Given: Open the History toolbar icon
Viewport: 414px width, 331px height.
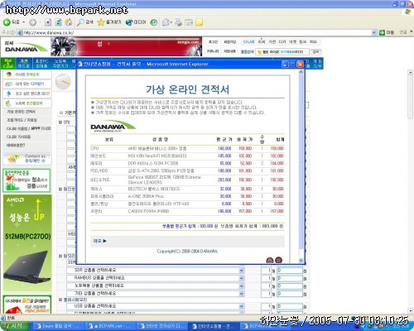Looking at the screenshot, I should coord(154,22).
